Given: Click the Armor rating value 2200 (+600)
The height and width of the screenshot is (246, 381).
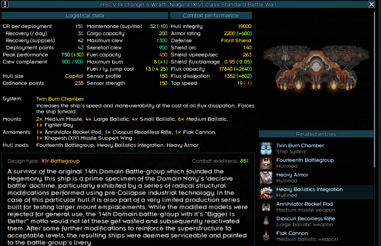Looking at the screenshot, I should click(x=238, y=33).
